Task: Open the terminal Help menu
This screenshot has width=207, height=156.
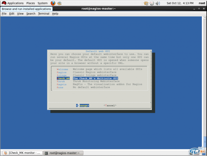Action: pos(55,14)
